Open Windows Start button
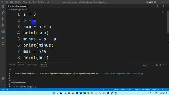Viewport: 169px width, 95px height. (54, 93)
